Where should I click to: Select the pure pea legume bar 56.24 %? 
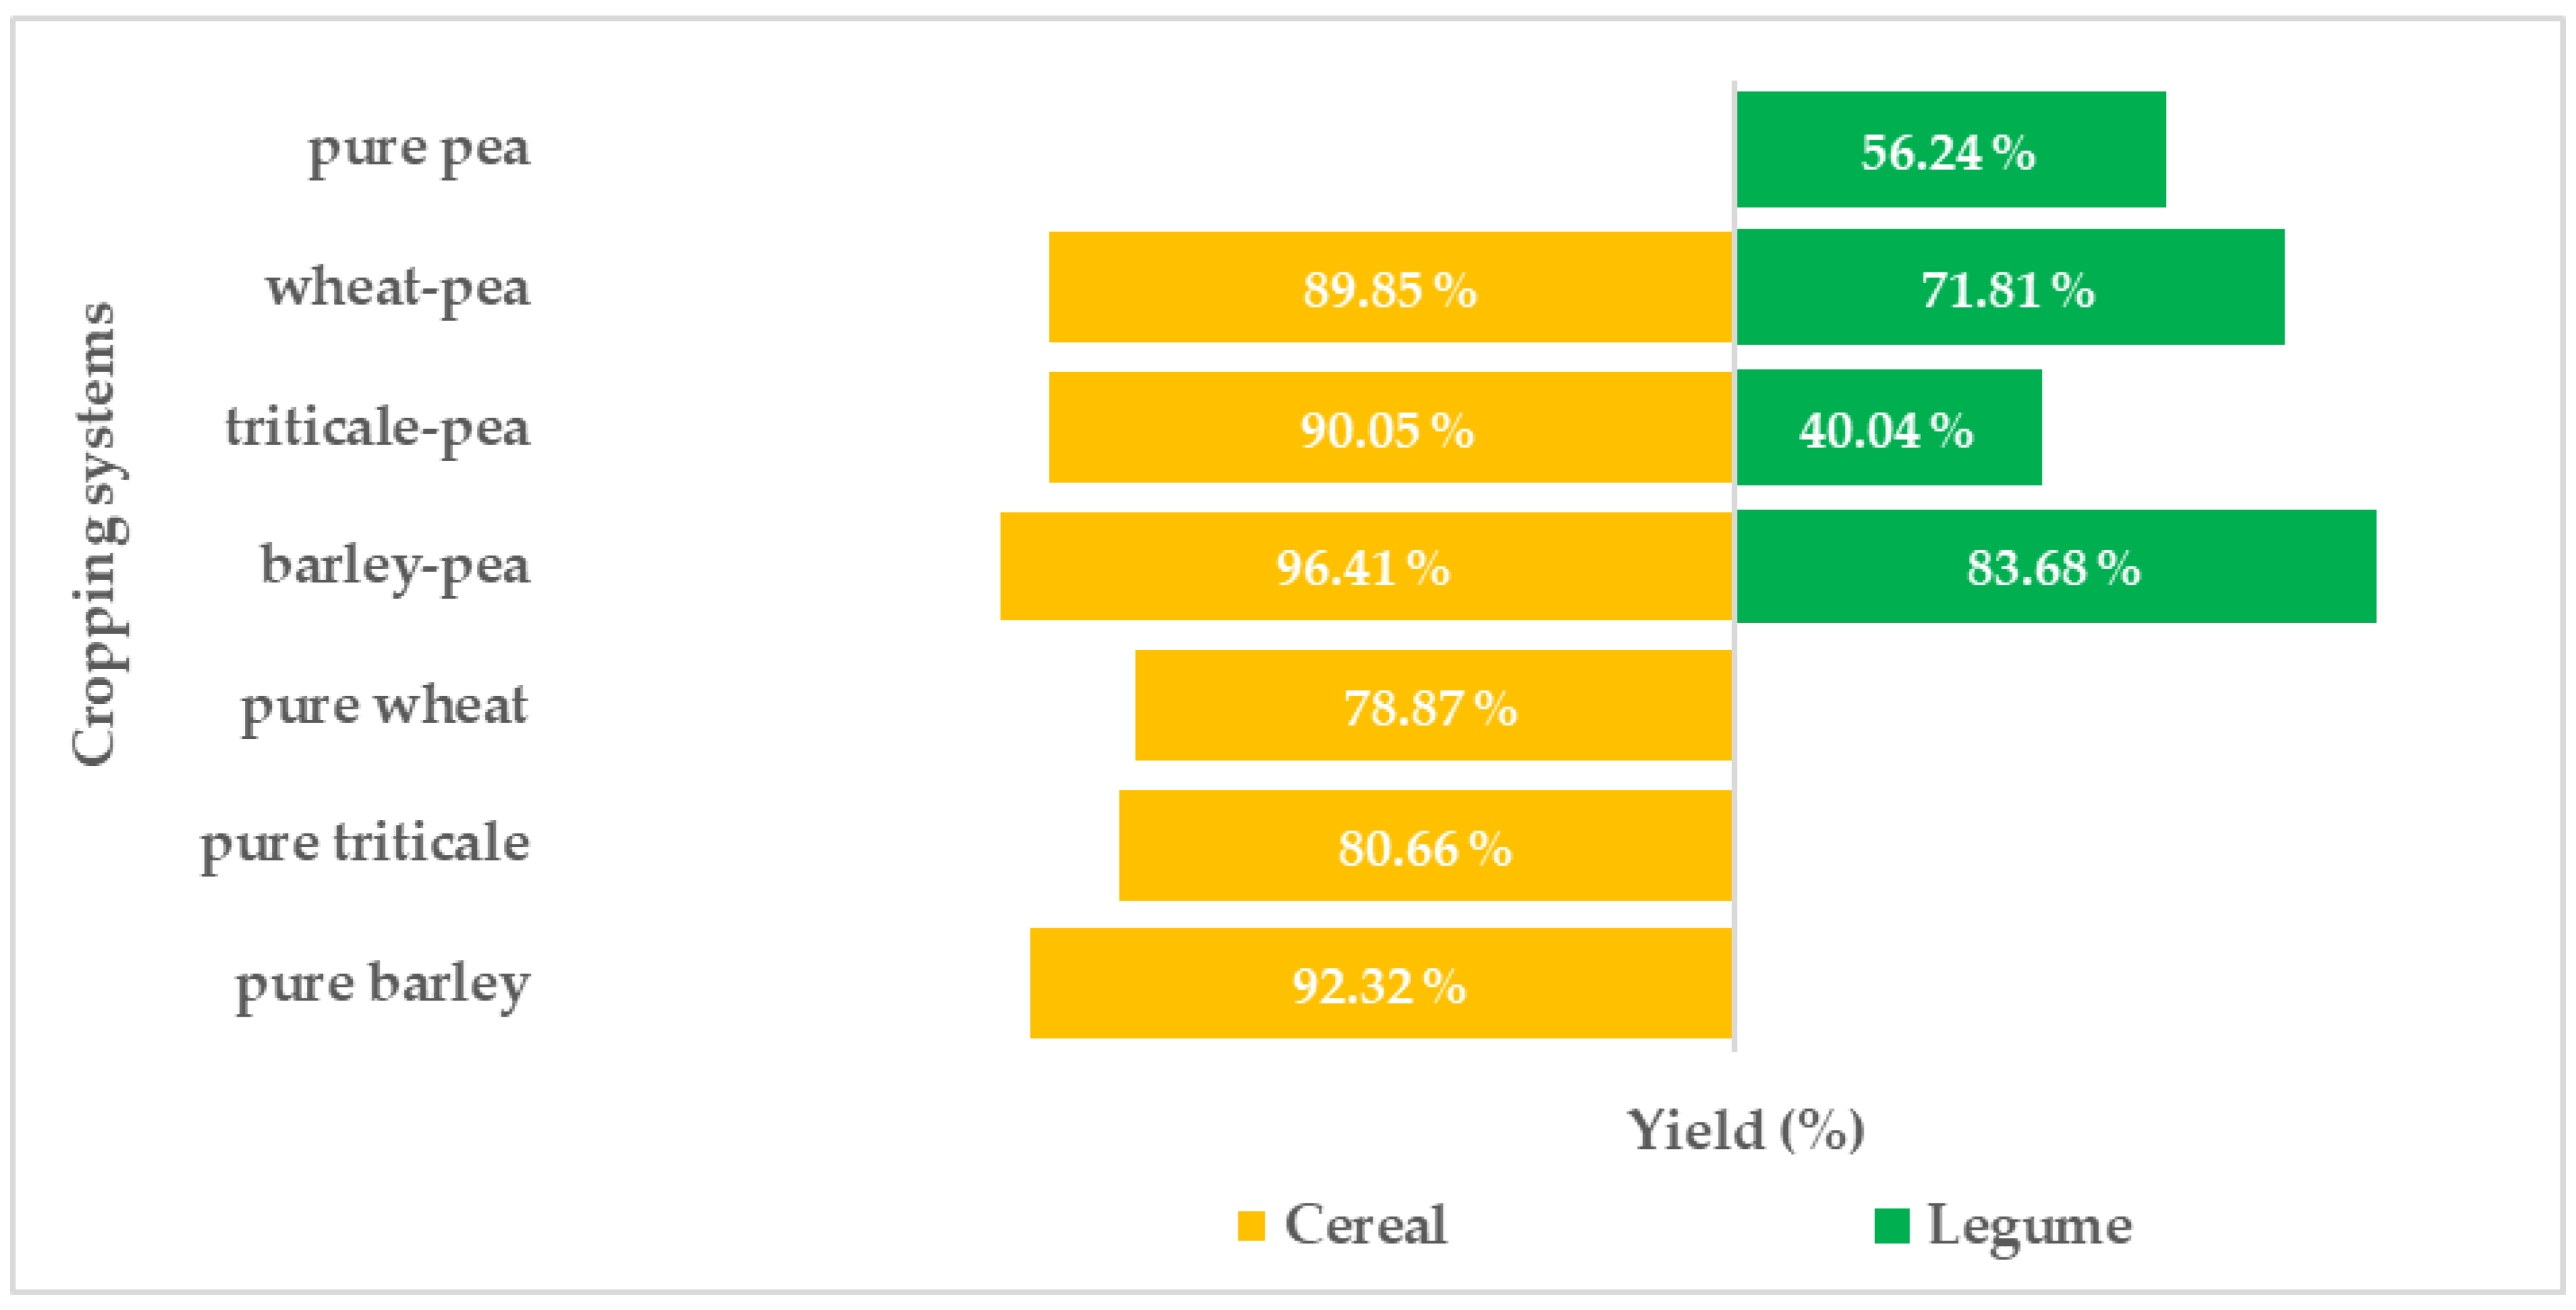tap(1950, 150)
